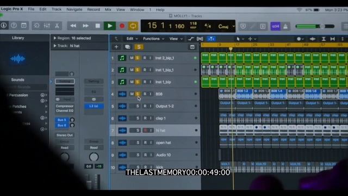Open the Navigate menu
348x196 pixels.
(x=74, y=9)
